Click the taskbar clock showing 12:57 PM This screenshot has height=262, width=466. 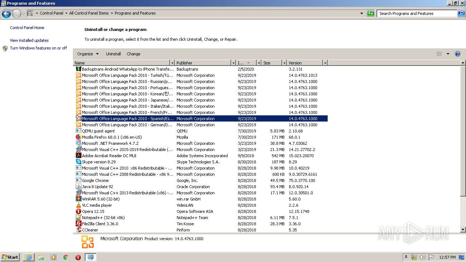(447, 257)
